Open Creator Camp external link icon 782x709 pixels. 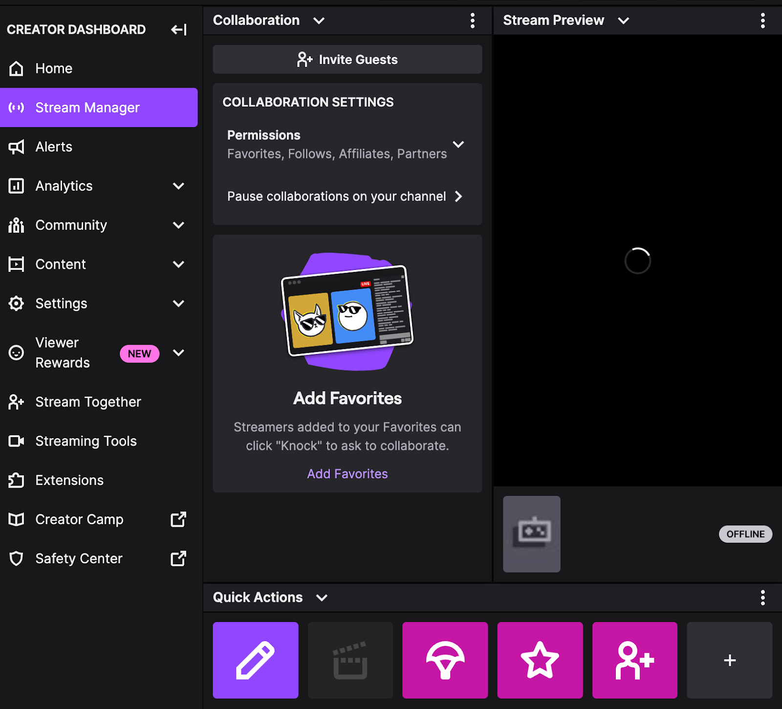click(178, 519)
